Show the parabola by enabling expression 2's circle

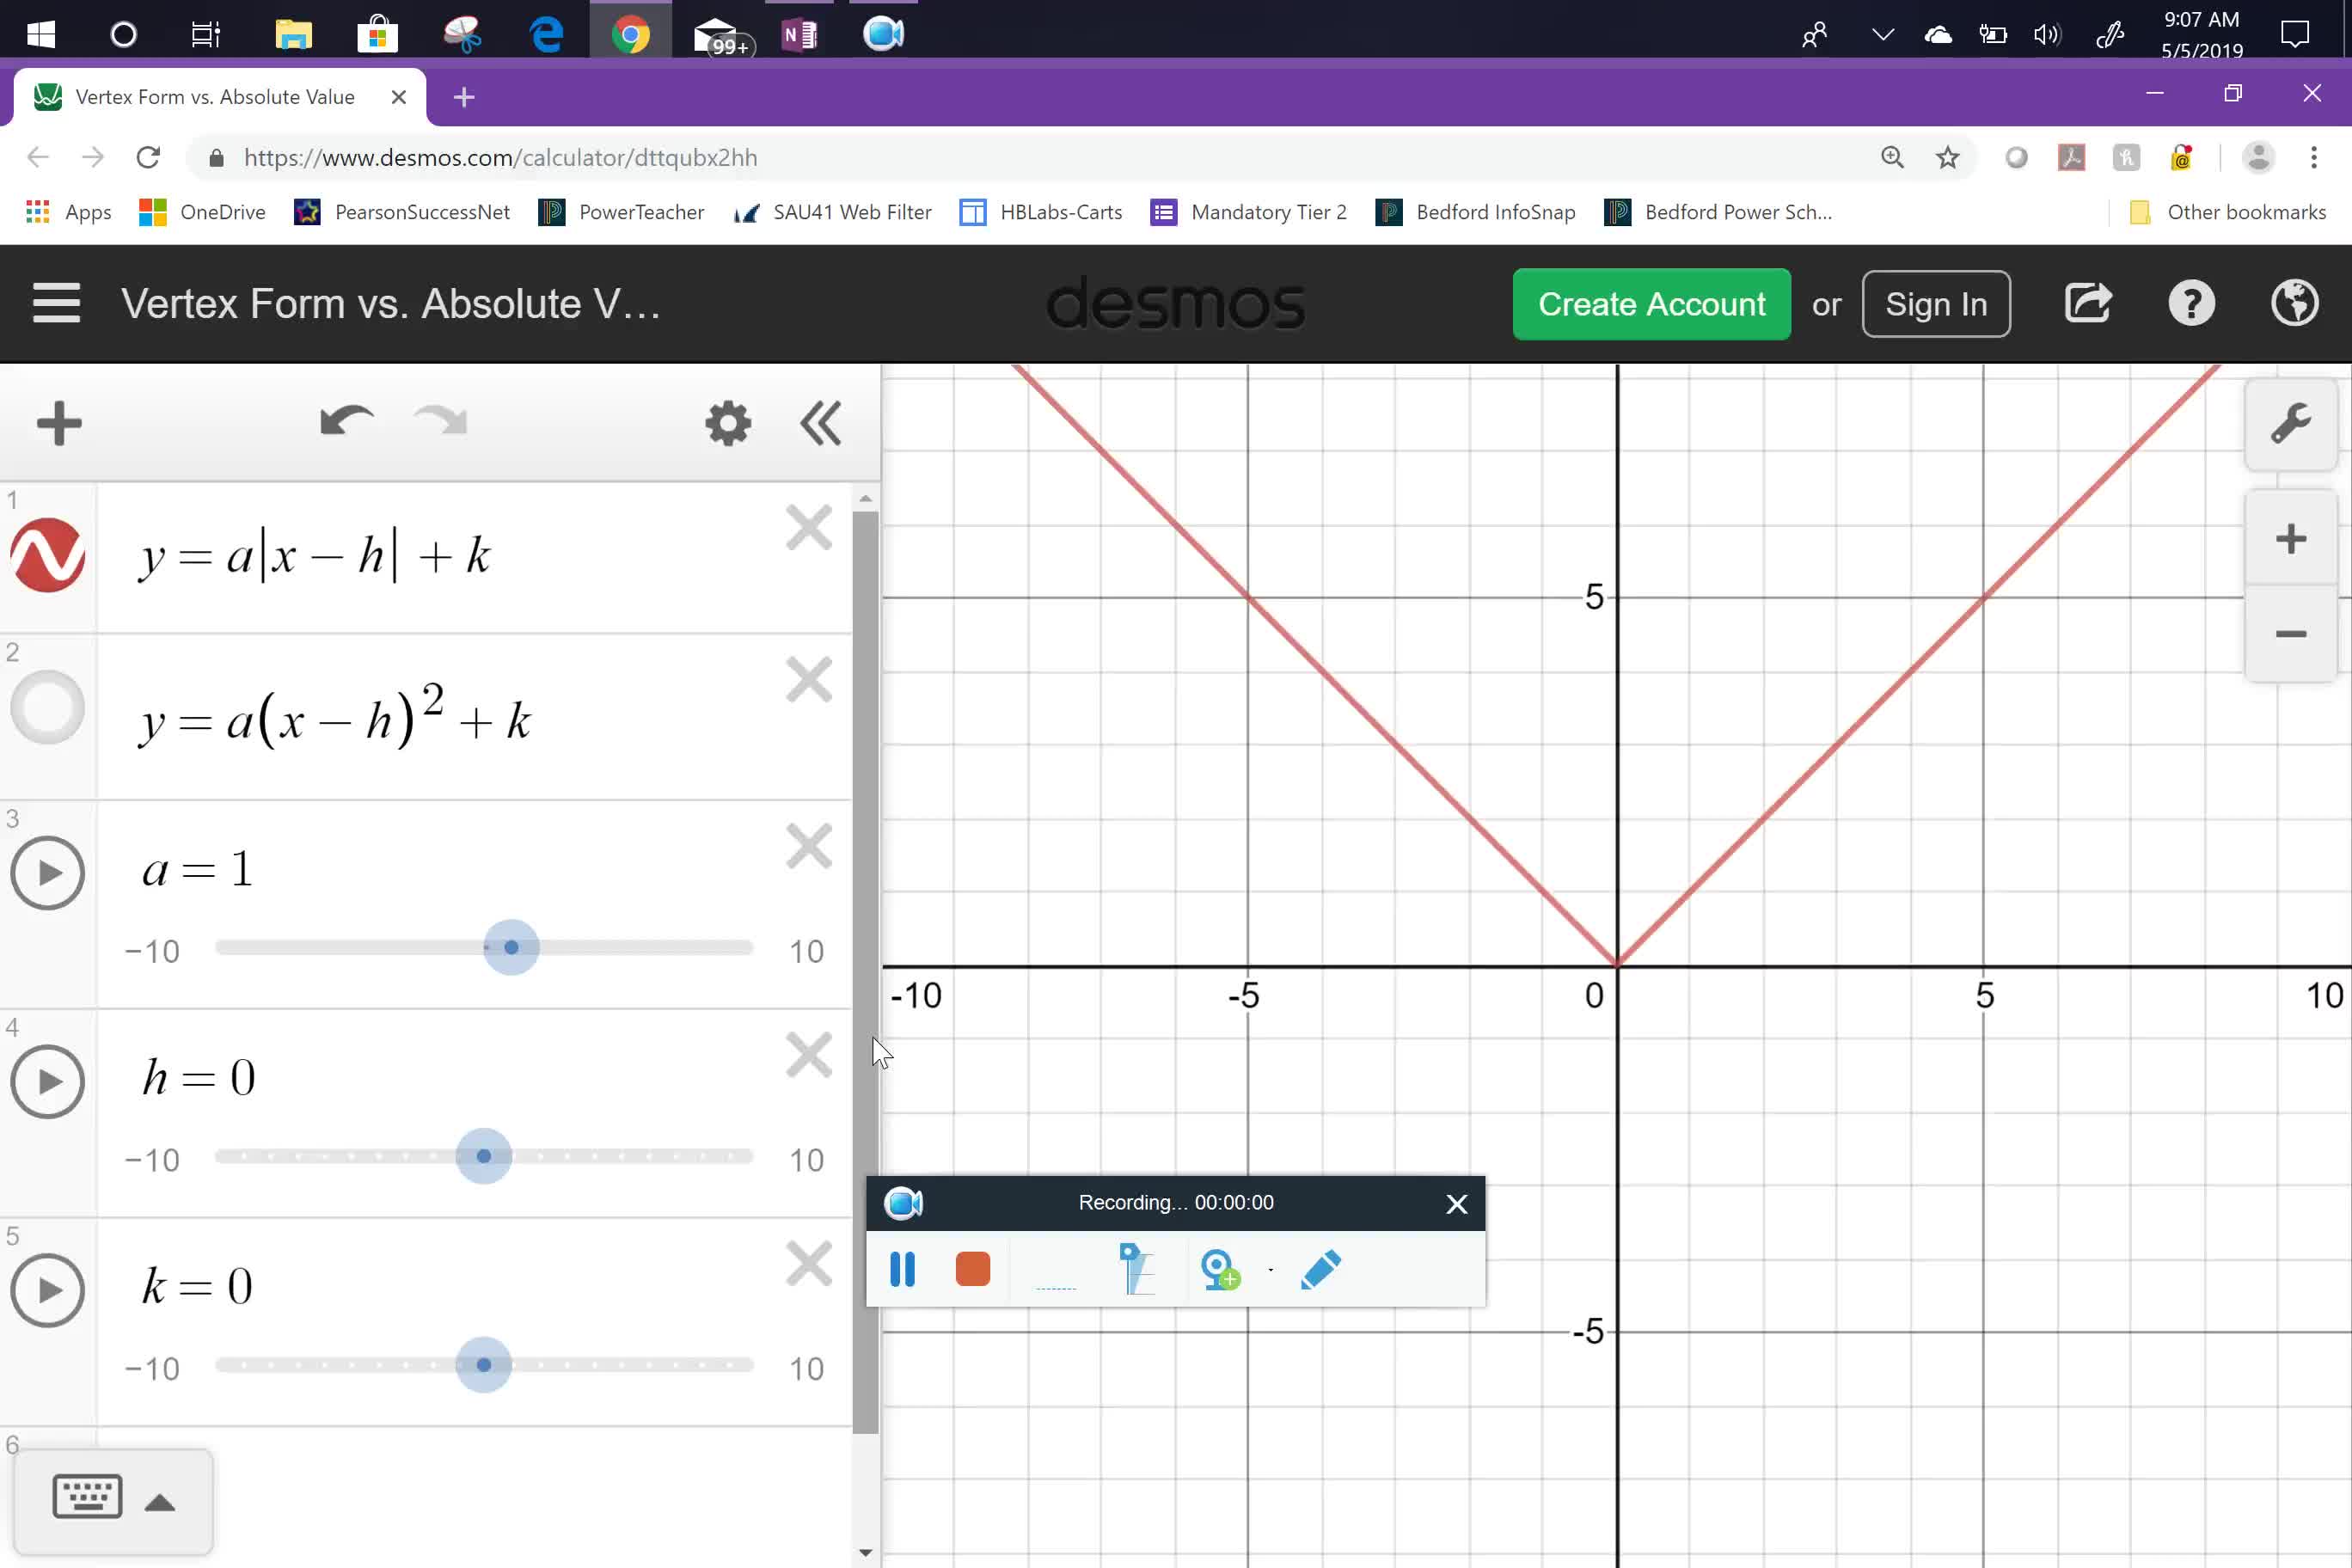click(x=47, y=707)
